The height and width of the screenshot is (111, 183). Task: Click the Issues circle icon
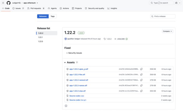tap(13, 8)
